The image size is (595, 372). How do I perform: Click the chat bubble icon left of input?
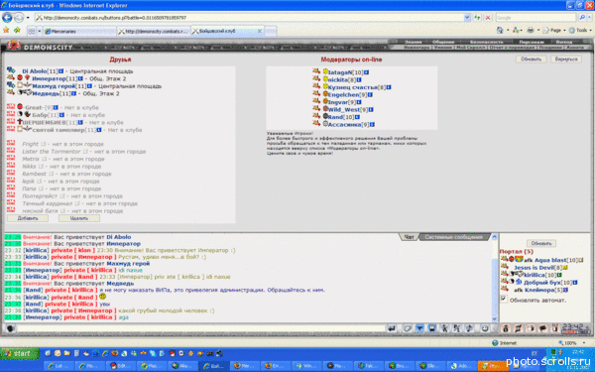point(10,328)
